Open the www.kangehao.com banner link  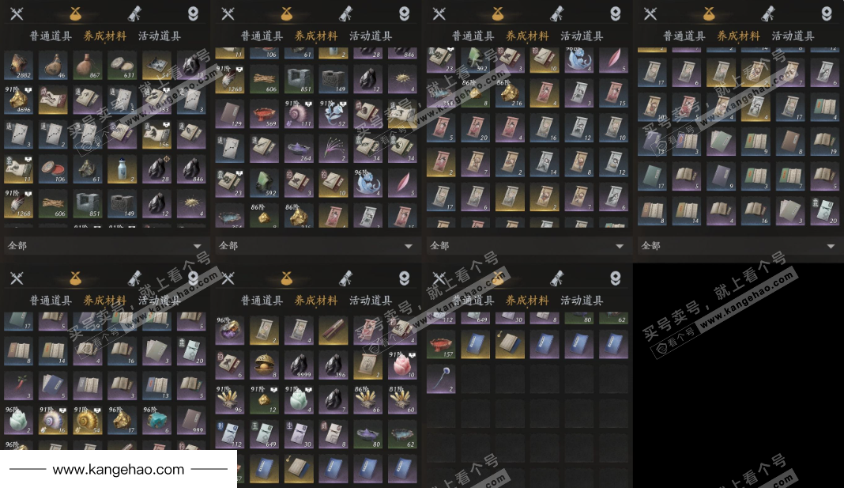[x=119, y=469]
